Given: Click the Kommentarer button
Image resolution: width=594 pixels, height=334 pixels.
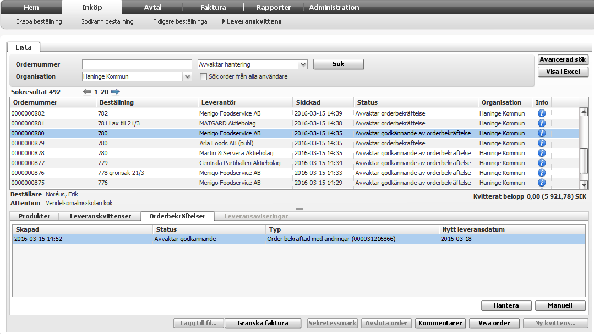Looking at the screenshot, I should click(440, 323).
